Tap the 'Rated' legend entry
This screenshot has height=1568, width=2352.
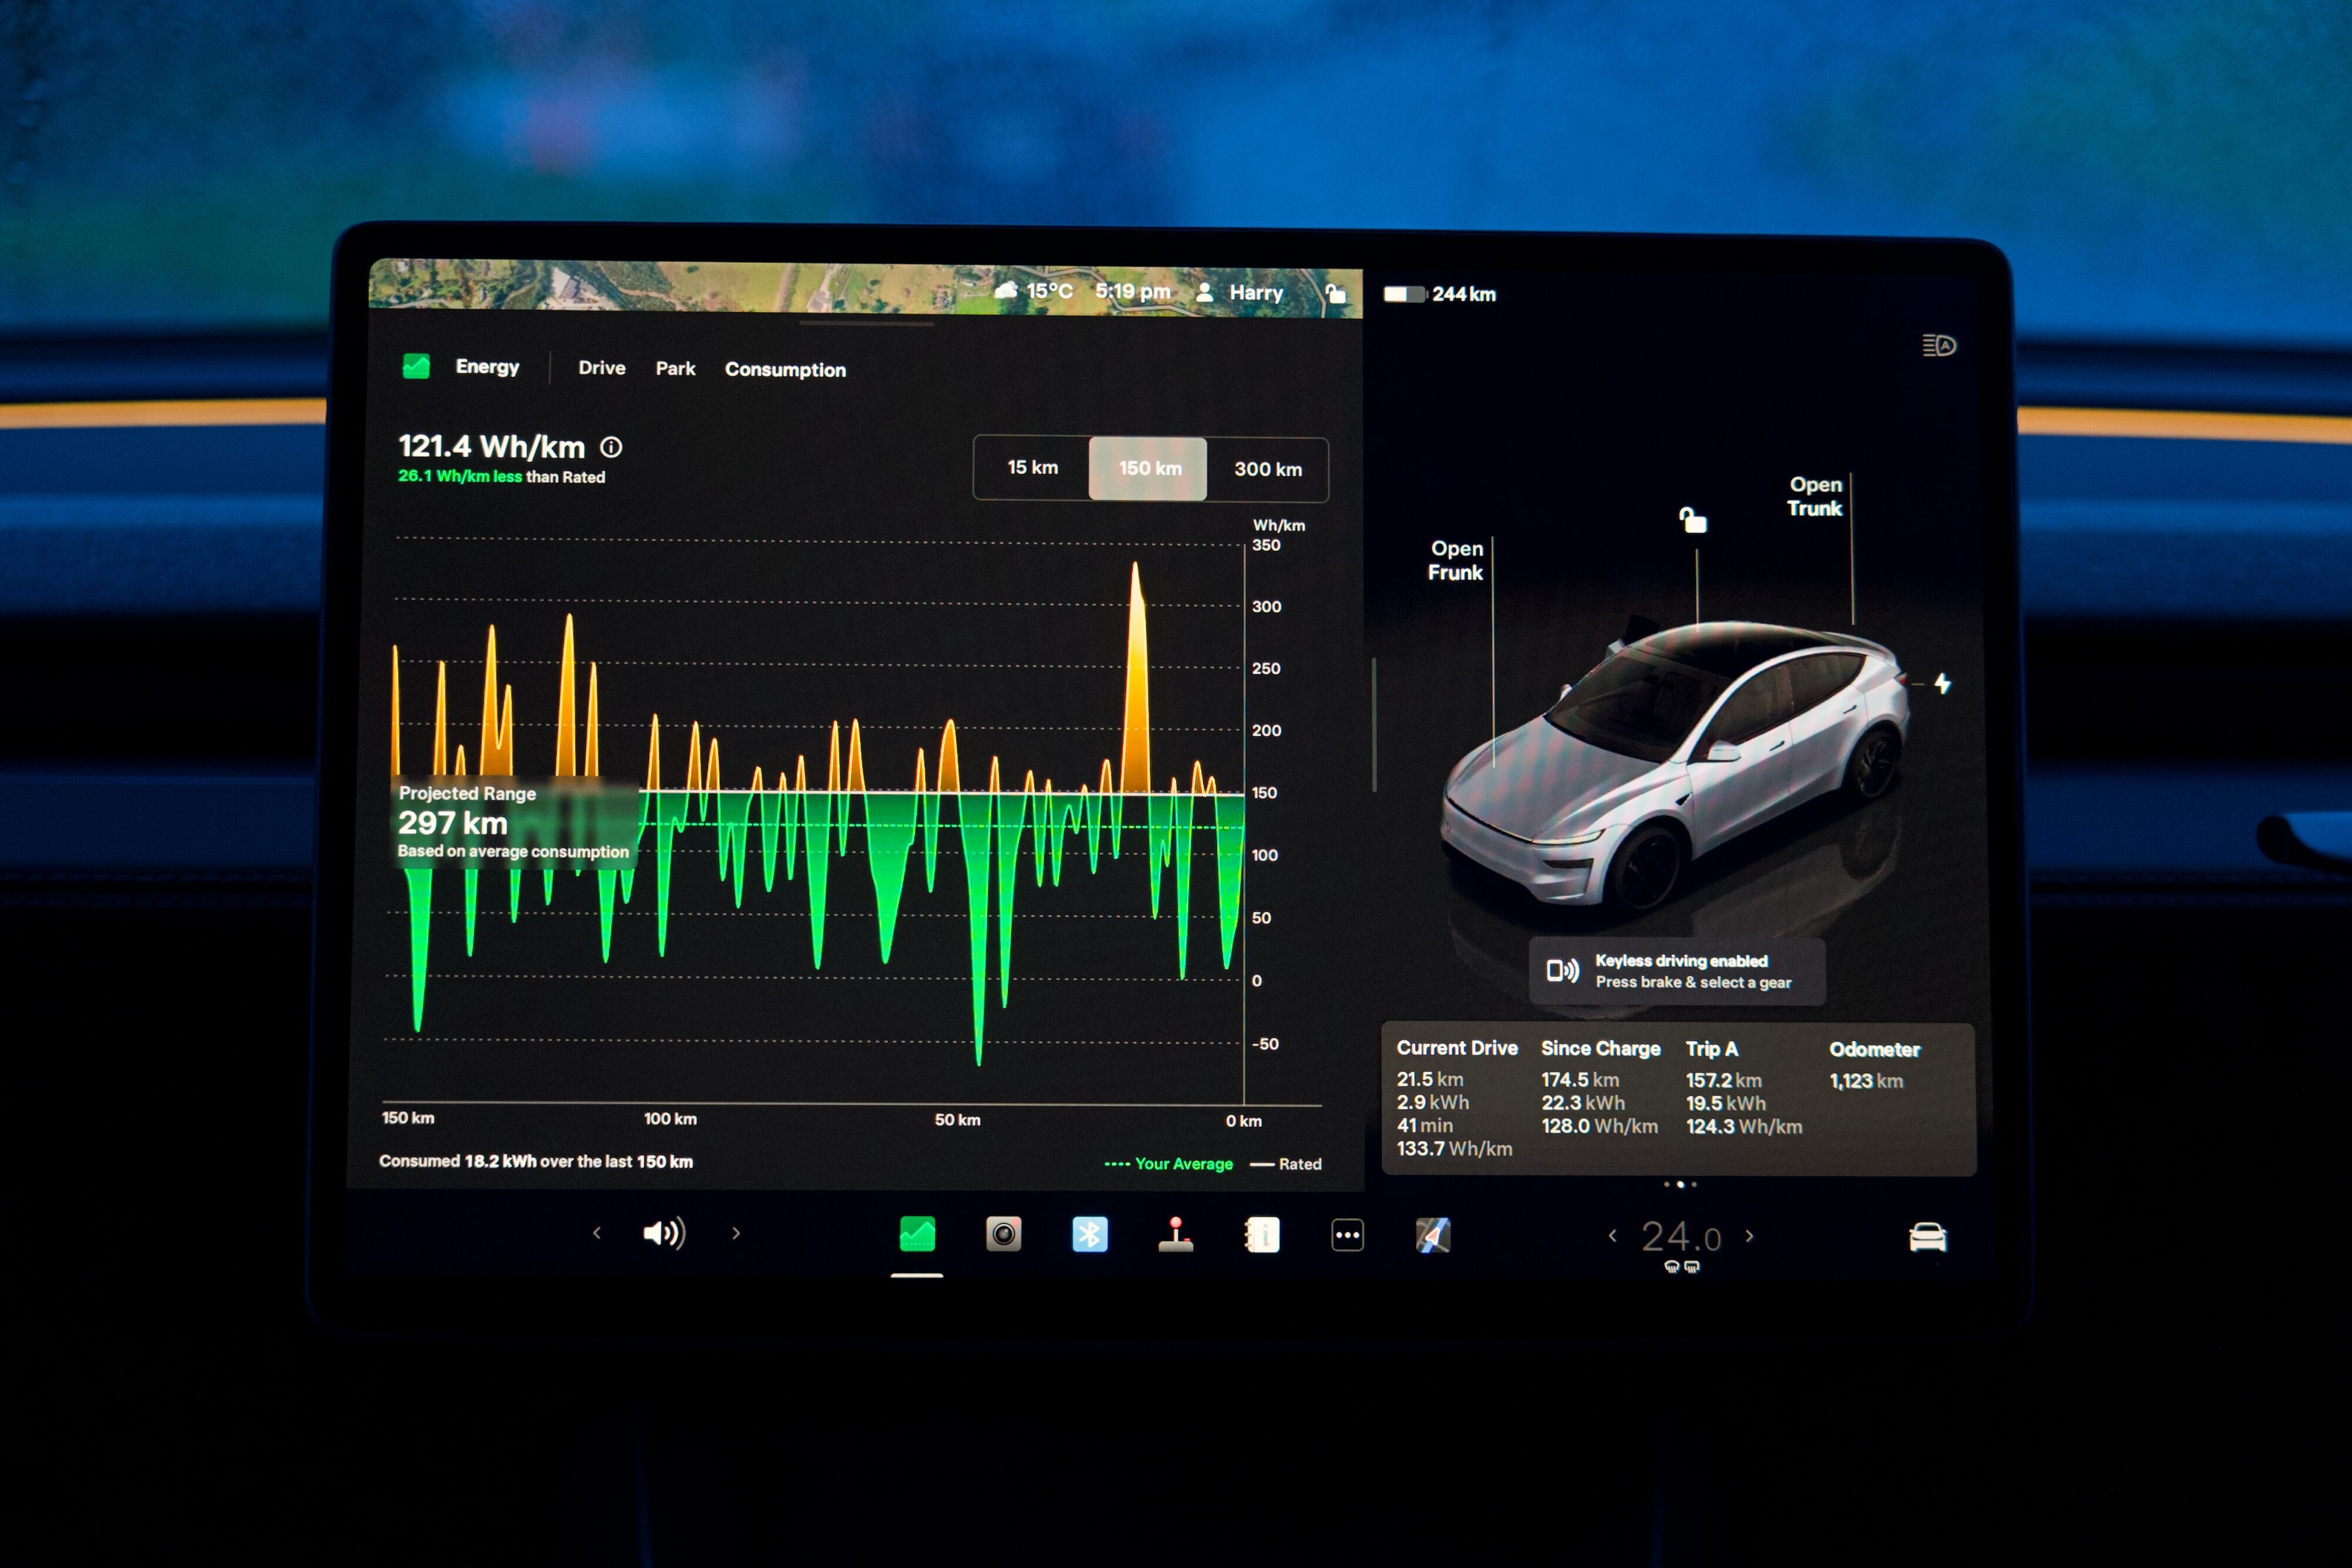pos(1286,1164)
